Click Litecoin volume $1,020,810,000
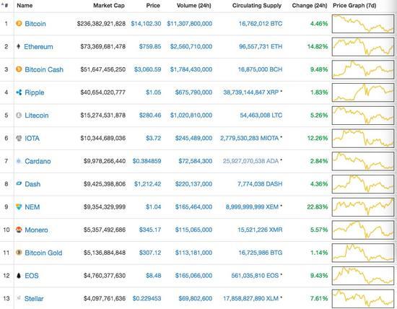Image resolution: width=397 pixels, height=309 pixels. [x=191, y=116]
